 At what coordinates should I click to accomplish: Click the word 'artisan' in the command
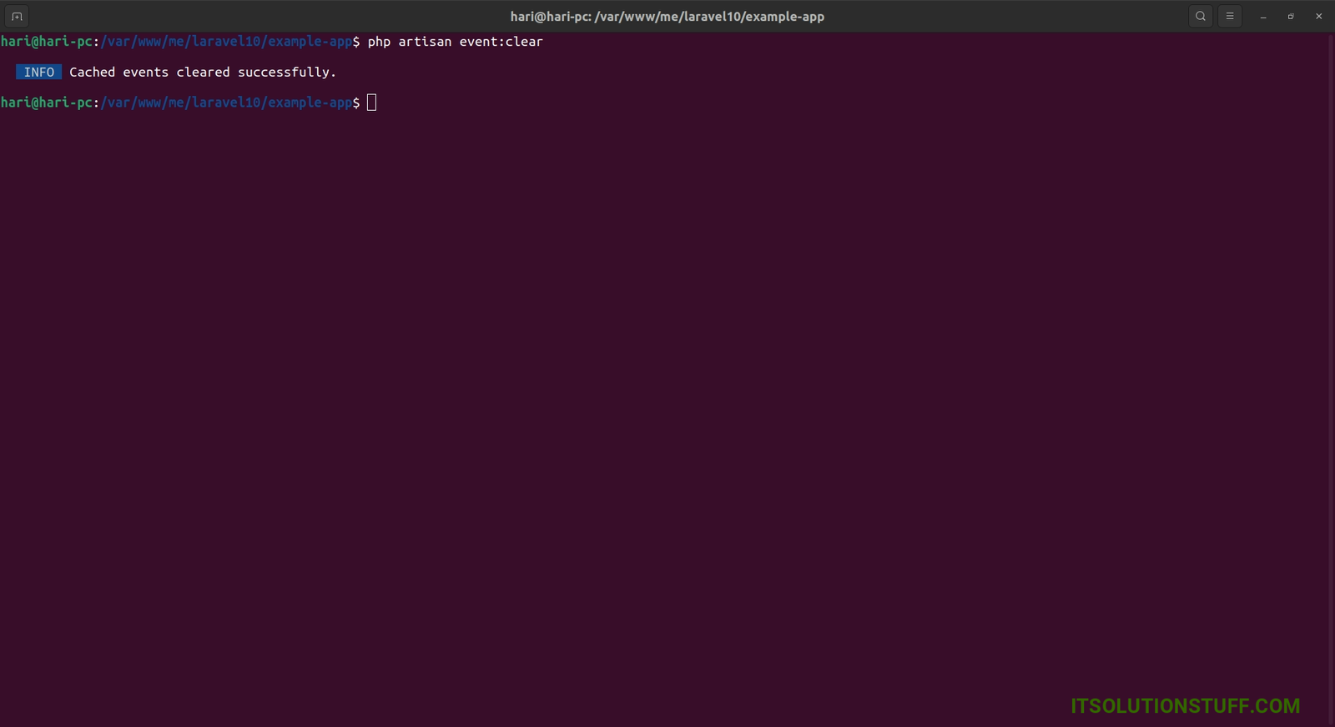tap(425, 42)
